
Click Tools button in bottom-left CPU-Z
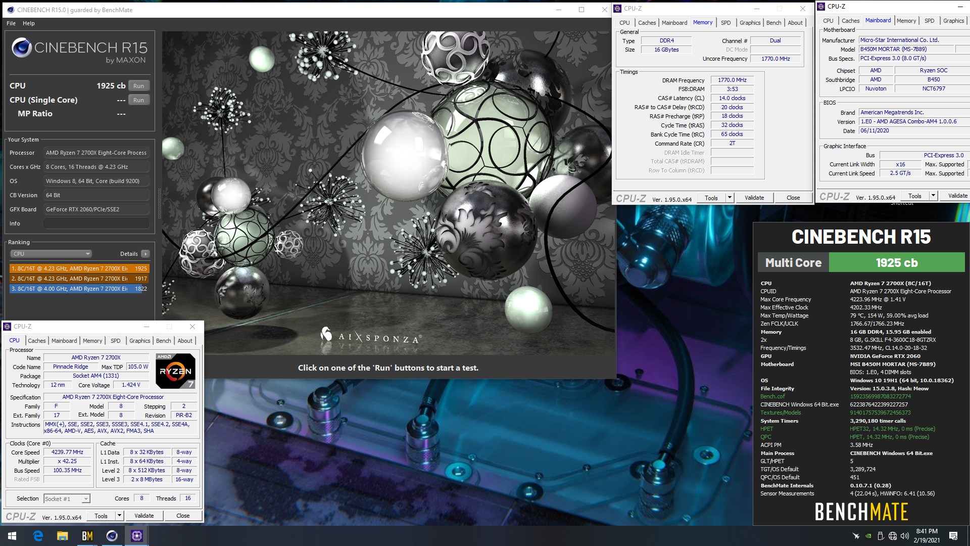tap(101, 516)
